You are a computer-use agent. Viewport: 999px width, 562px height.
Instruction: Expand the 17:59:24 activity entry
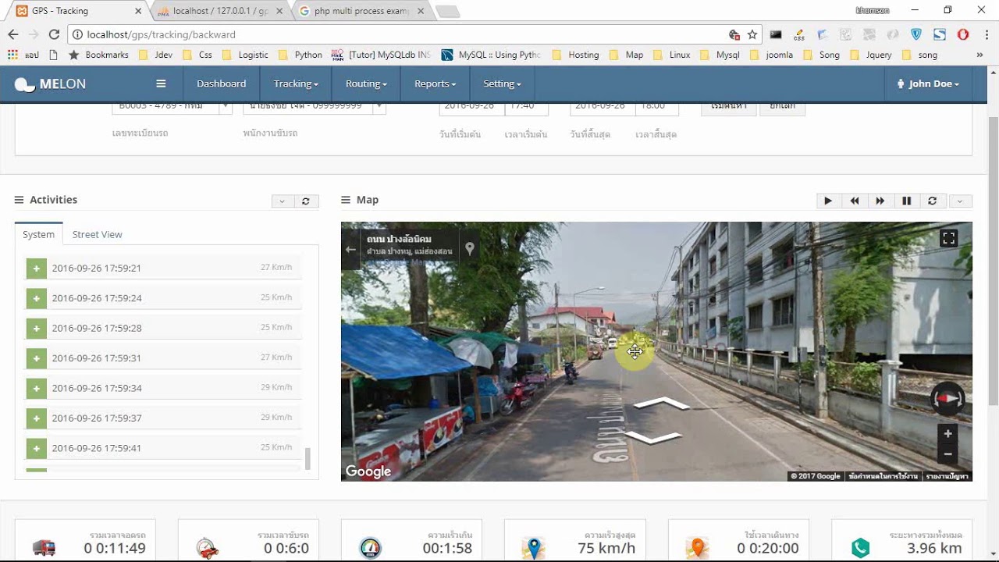coord(36,298)
